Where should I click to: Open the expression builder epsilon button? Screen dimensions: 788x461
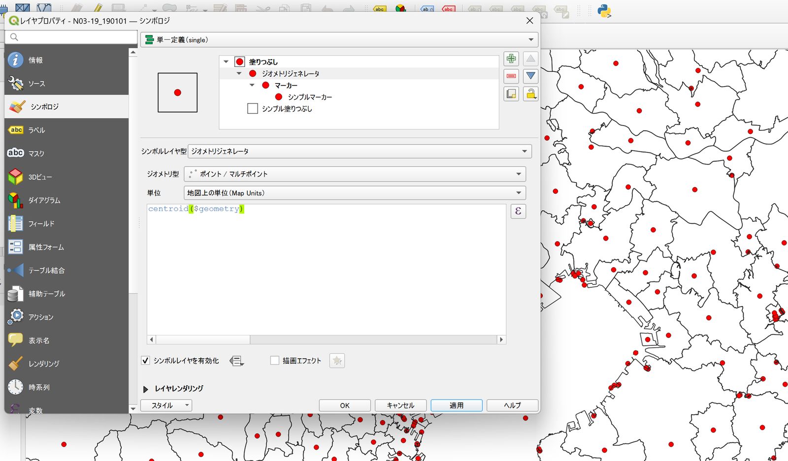(518, 211)
